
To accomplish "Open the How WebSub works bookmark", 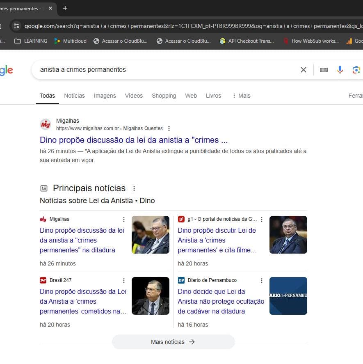I will pos(311,41).
